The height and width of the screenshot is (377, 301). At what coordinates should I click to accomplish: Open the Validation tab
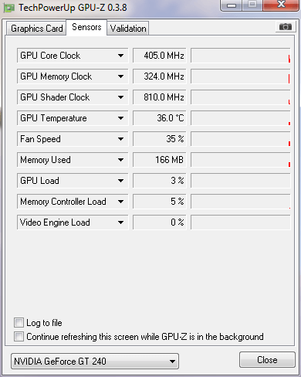(128, 29)
